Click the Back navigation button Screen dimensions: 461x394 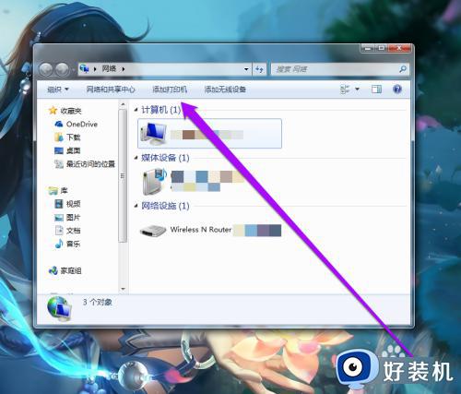tap(46, 69)
